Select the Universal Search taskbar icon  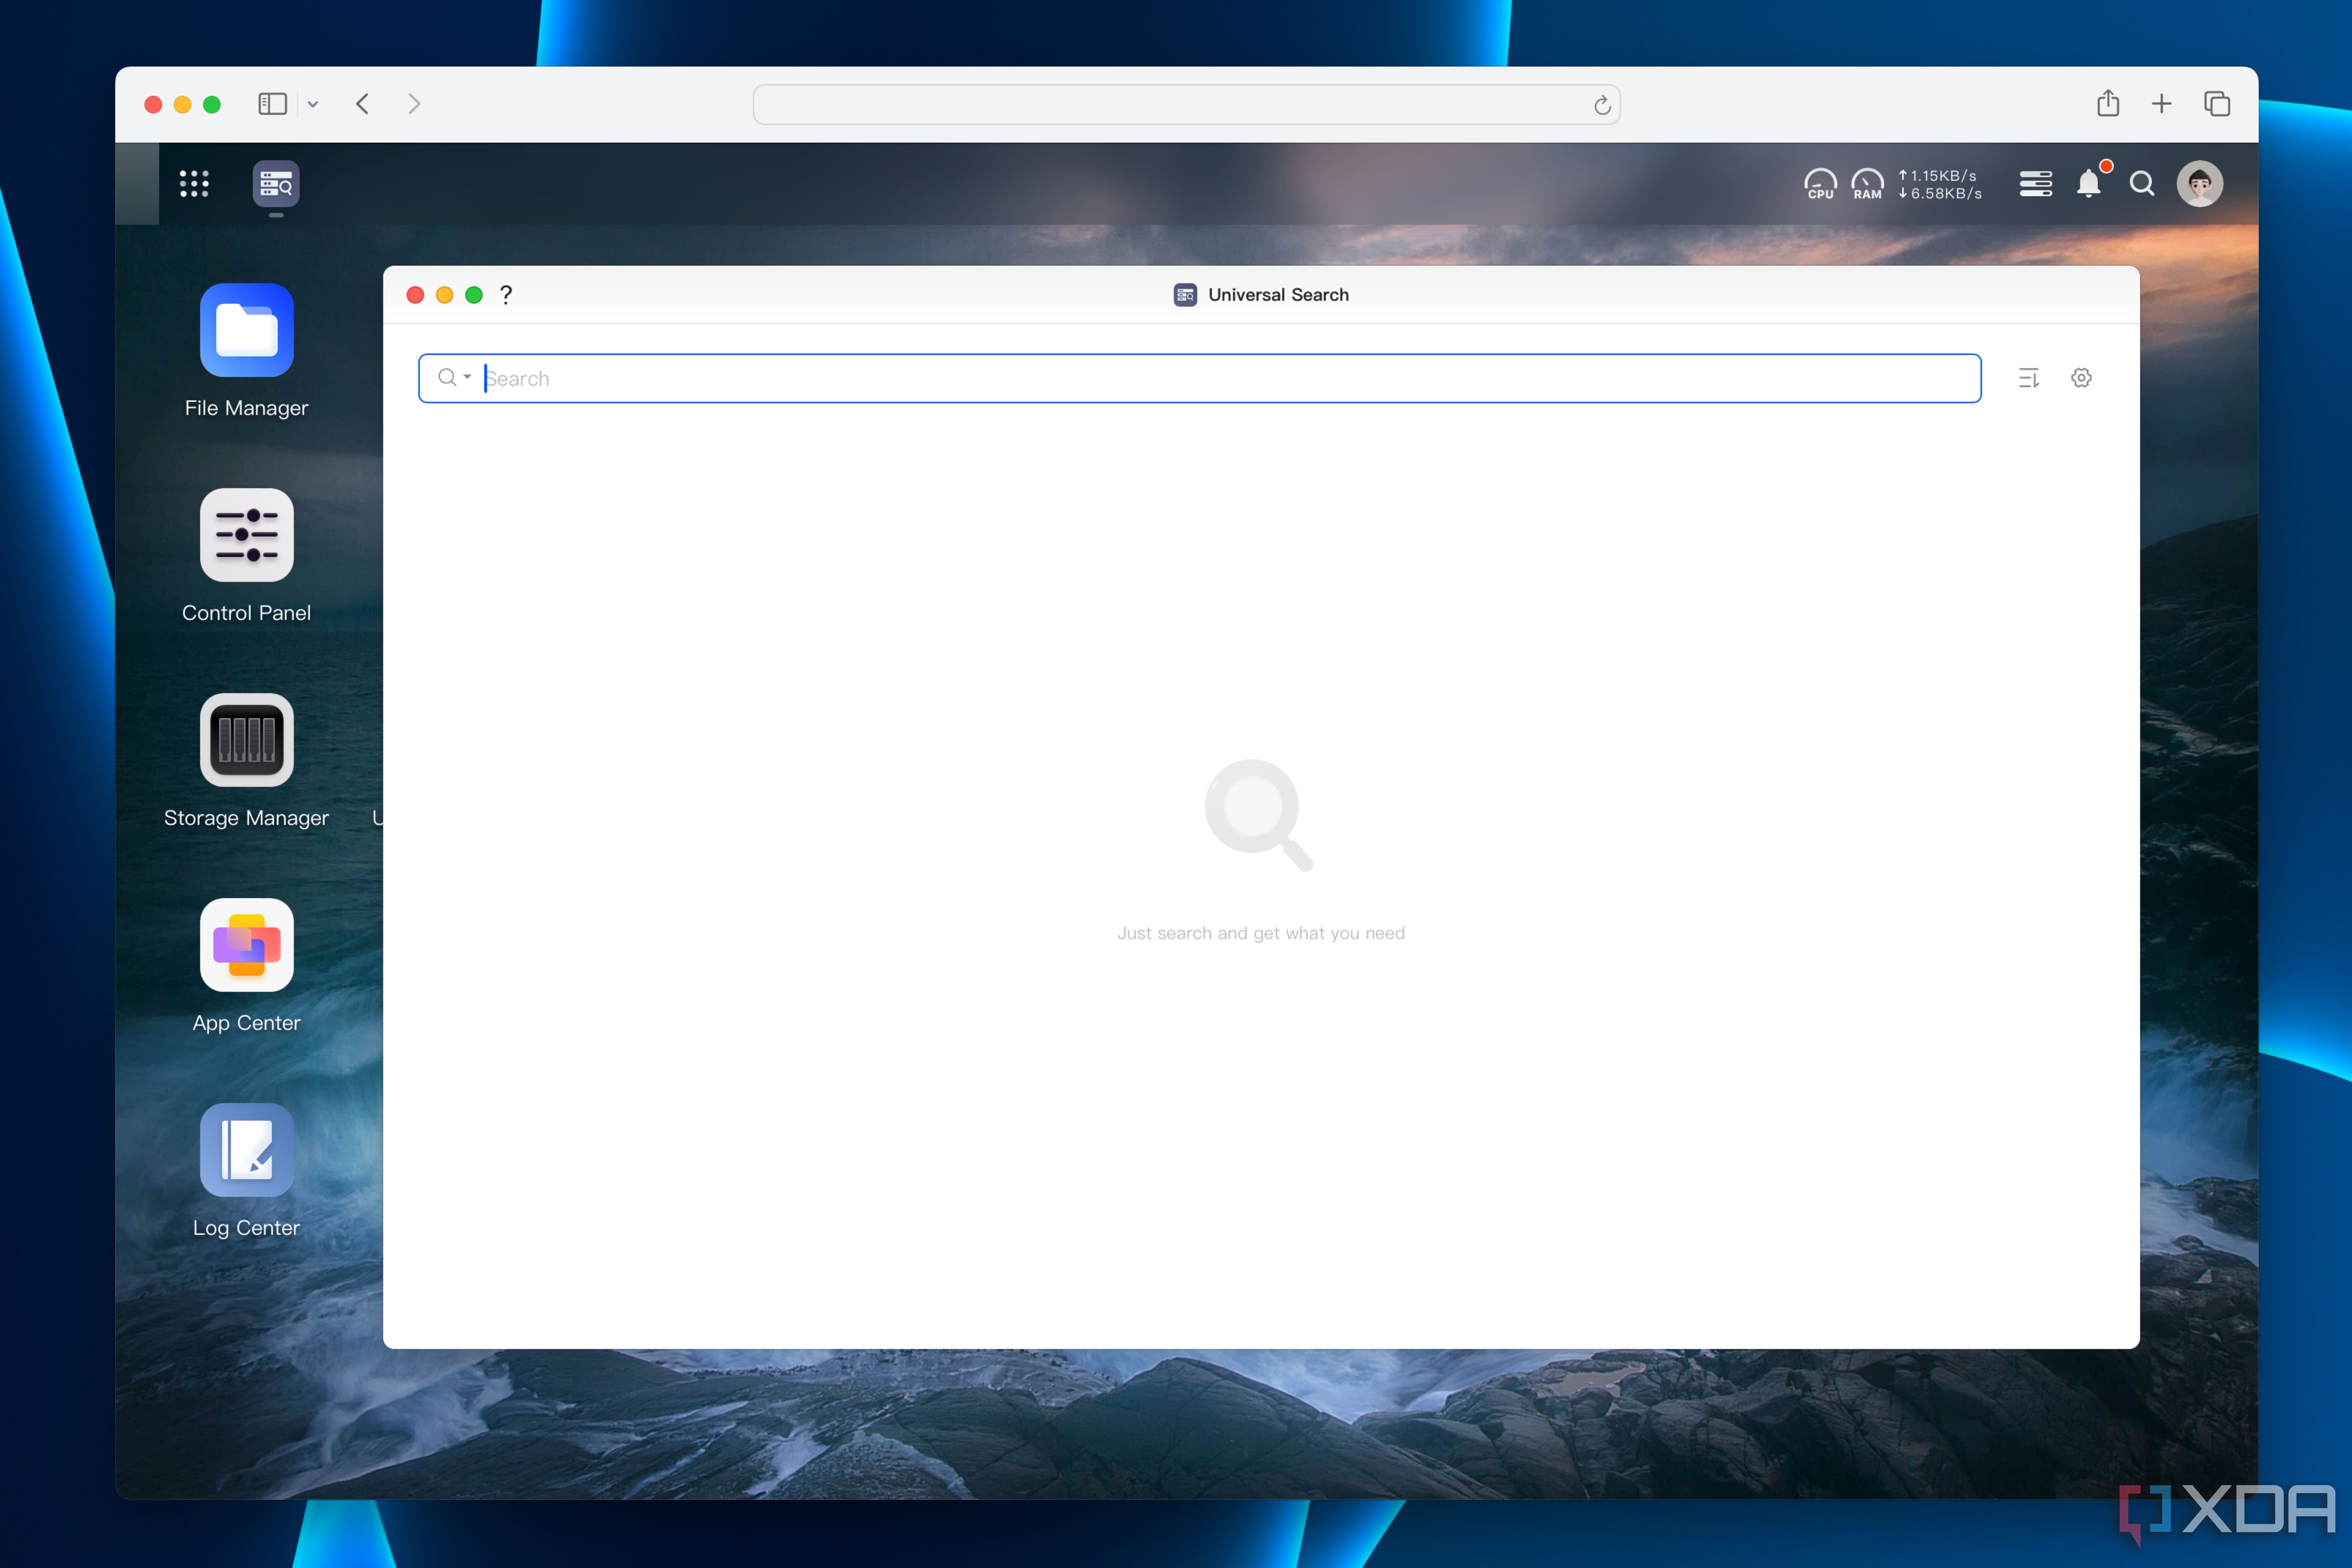tap(276, 184)
